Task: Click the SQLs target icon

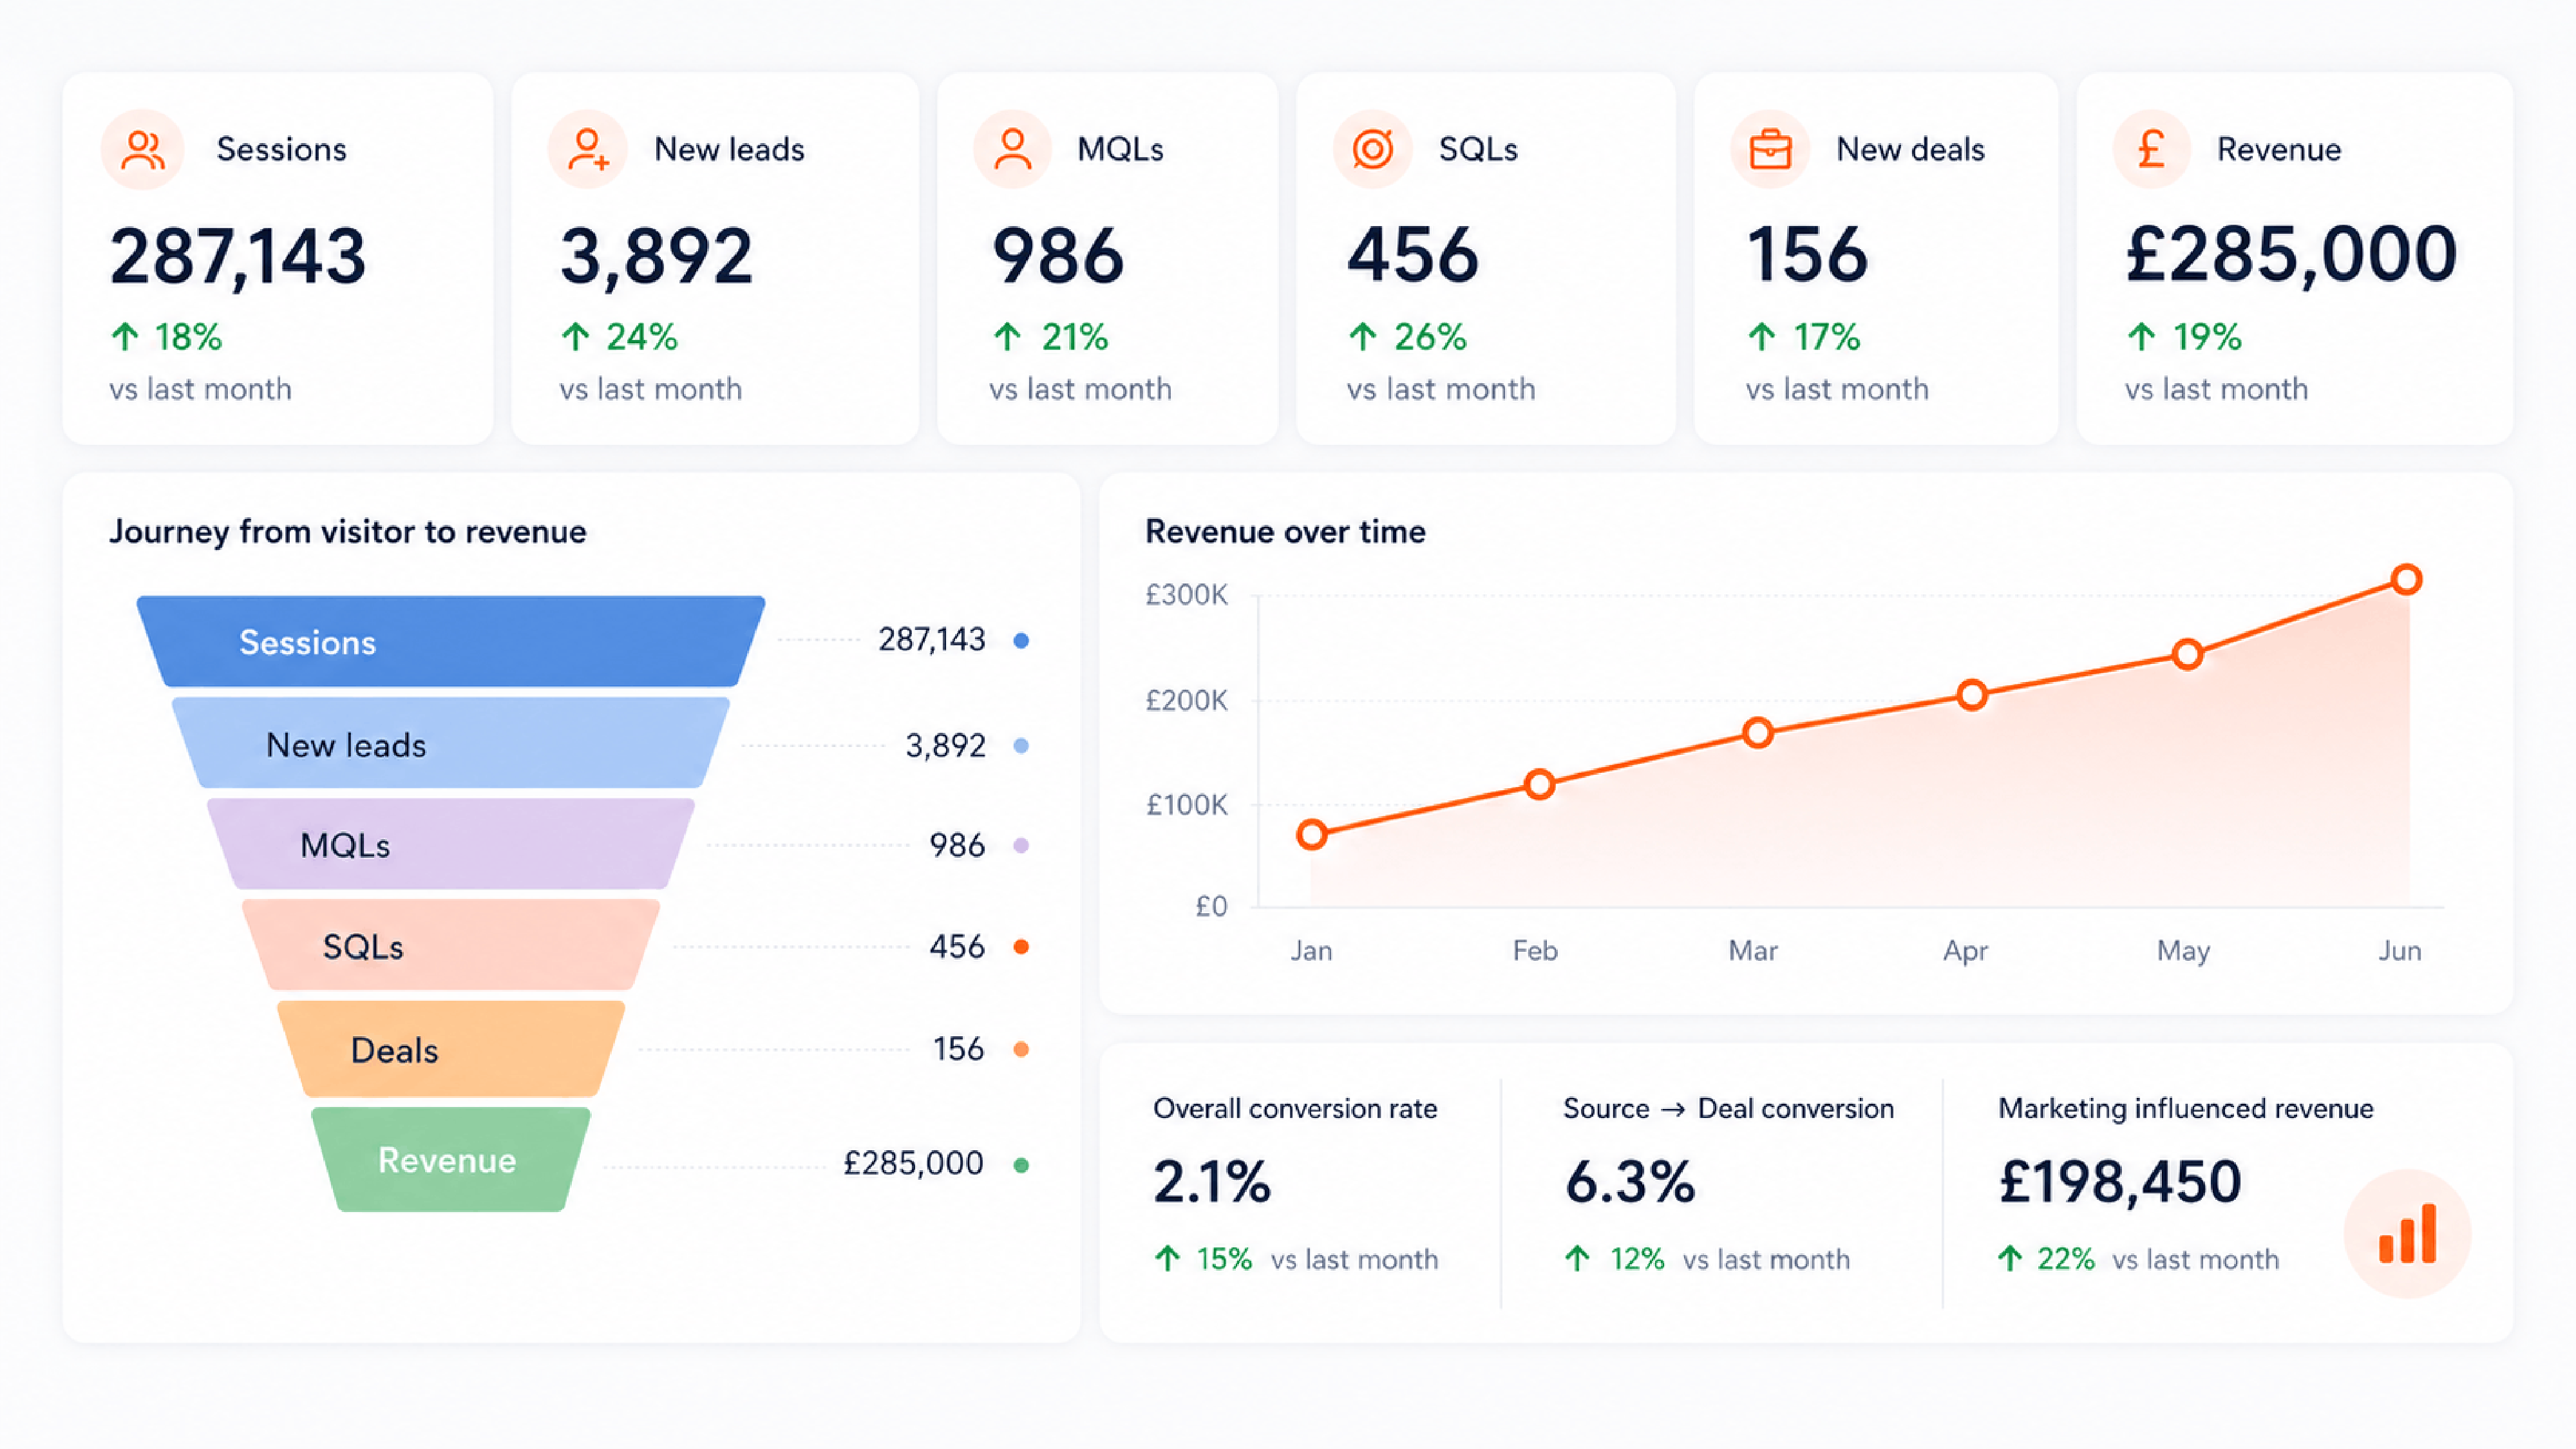Action: coord(1373,150)
